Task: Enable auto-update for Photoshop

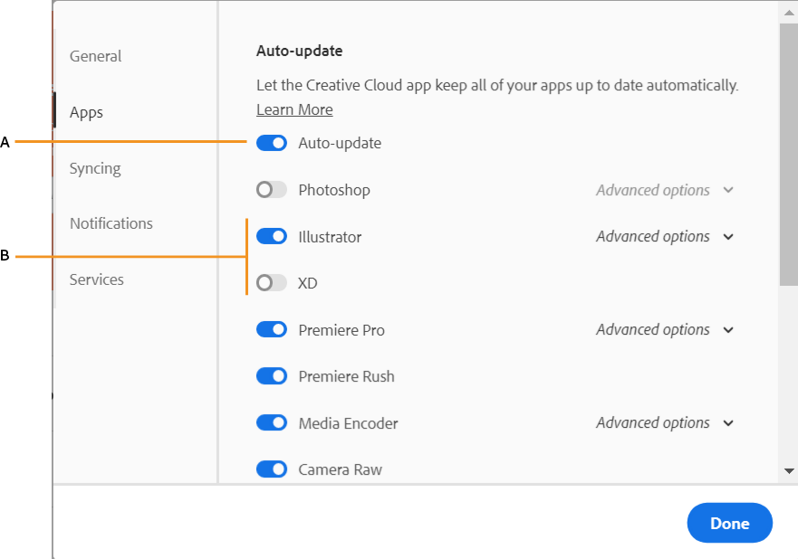Action: (x=272, y=190)
